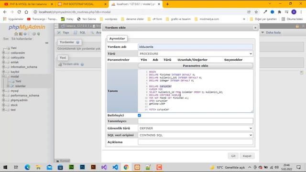Select information_schema database in tree
The image size is (306, 172).
(24, 67)
